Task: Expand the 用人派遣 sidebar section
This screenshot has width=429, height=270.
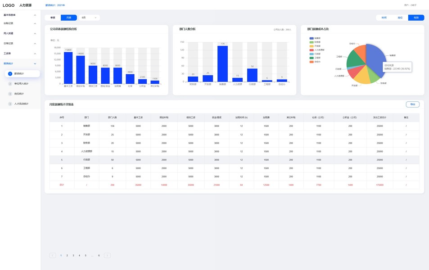Action: click(x=20, y=33)
